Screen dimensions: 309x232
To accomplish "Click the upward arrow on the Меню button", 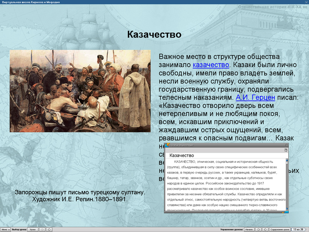I will point(9,229).
